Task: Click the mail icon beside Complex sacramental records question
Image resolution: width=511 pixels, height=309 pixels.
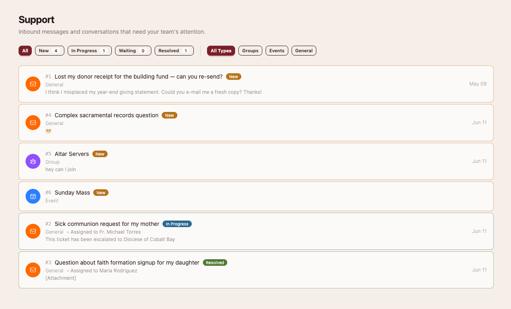Action: pos(33,123)
